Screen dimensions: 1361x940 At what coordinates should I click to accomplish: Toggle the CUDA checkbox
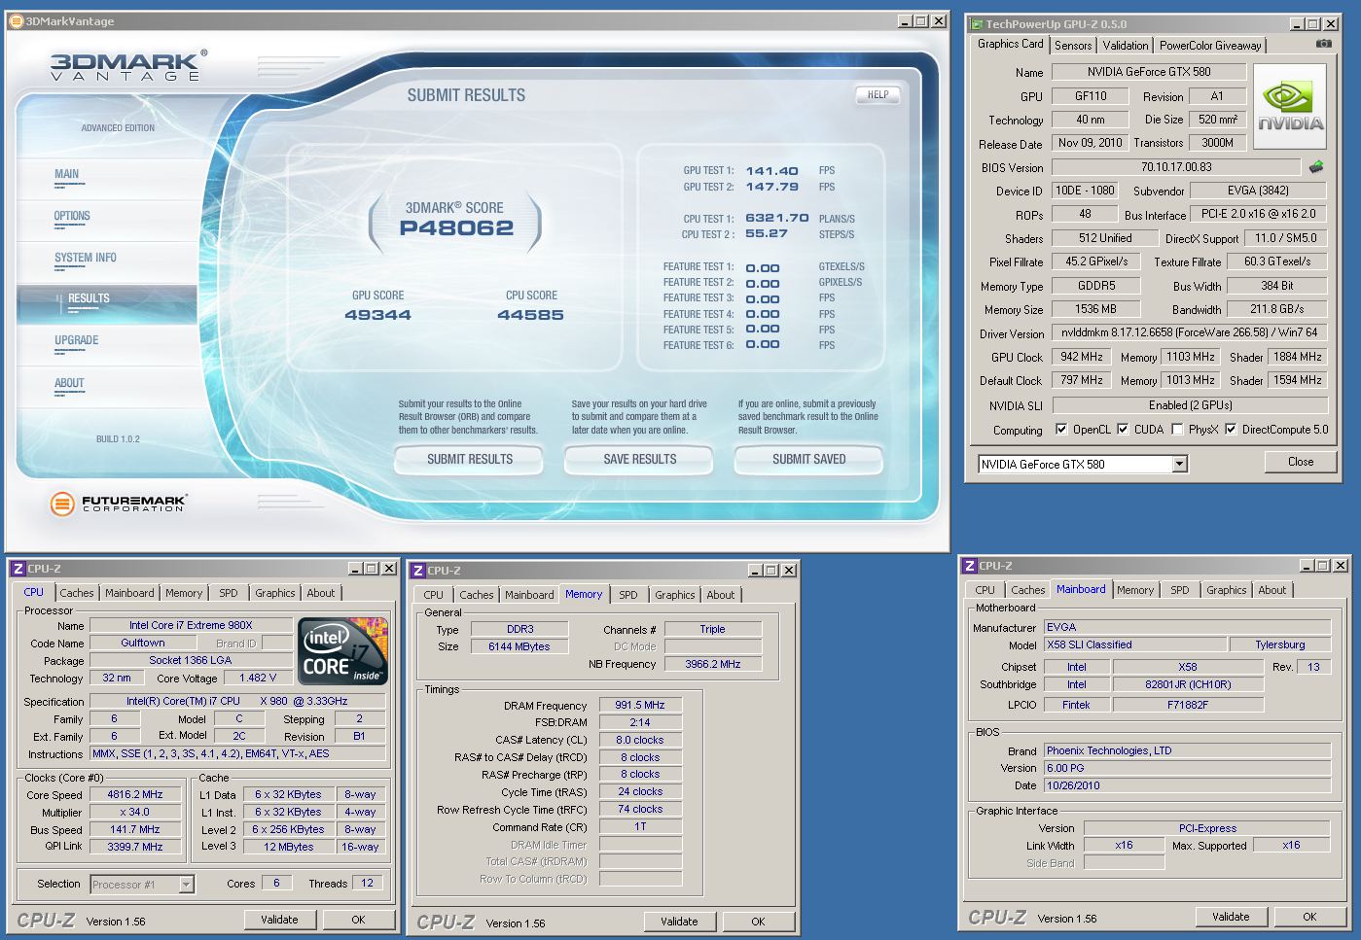[1123, 429]
